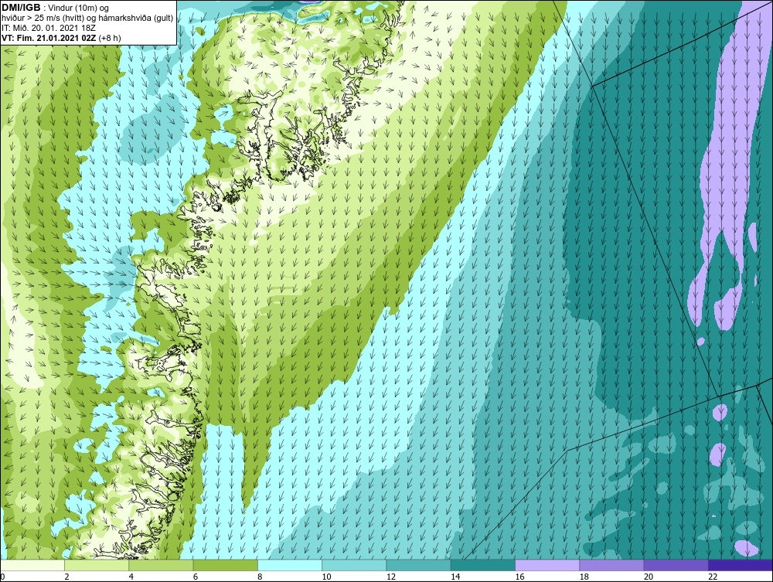Click the 6–8 m/s olive green swatch
The height and width of the screenshot is (582, 773).
(225, 565)
